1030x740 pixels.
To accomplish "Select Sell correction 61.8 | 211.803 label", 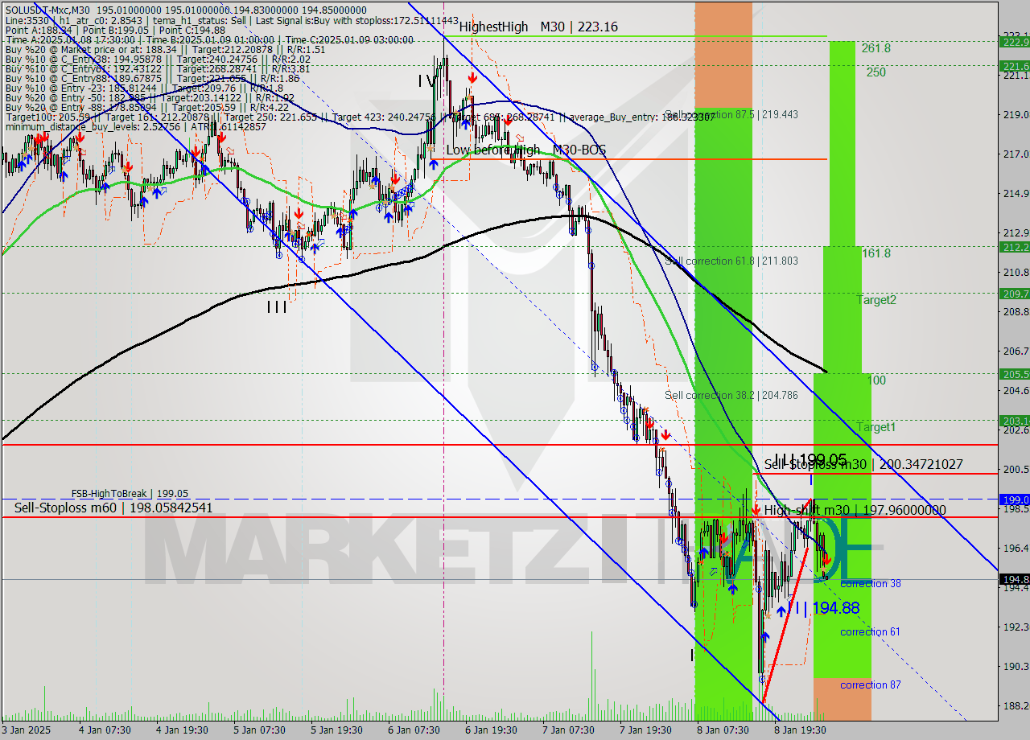I will [731, 261].
